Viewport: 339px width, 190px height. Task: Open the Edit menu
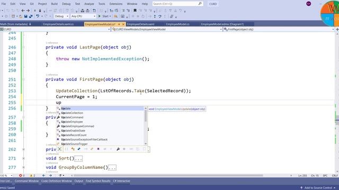click(13, 4)
